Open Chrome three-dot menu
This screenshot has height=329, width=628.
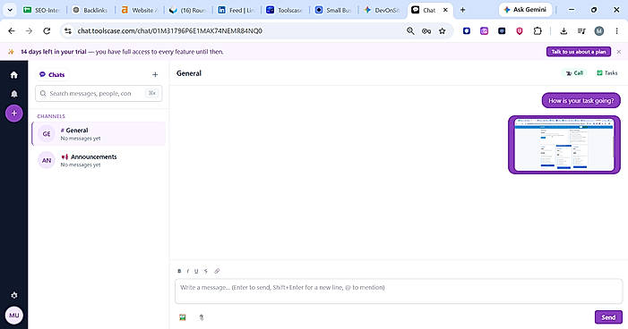[x=616, y=30]
